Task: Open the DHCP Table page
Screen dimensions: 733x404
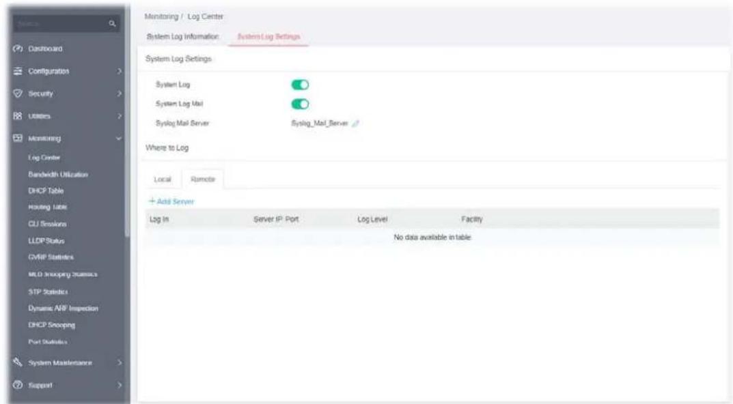Action: [46, 190]
